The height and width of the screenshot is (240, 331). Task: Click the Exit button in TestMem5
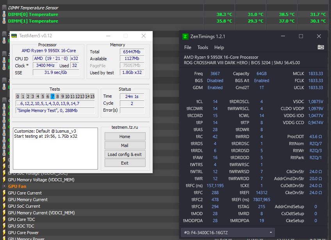pos(125,163)
